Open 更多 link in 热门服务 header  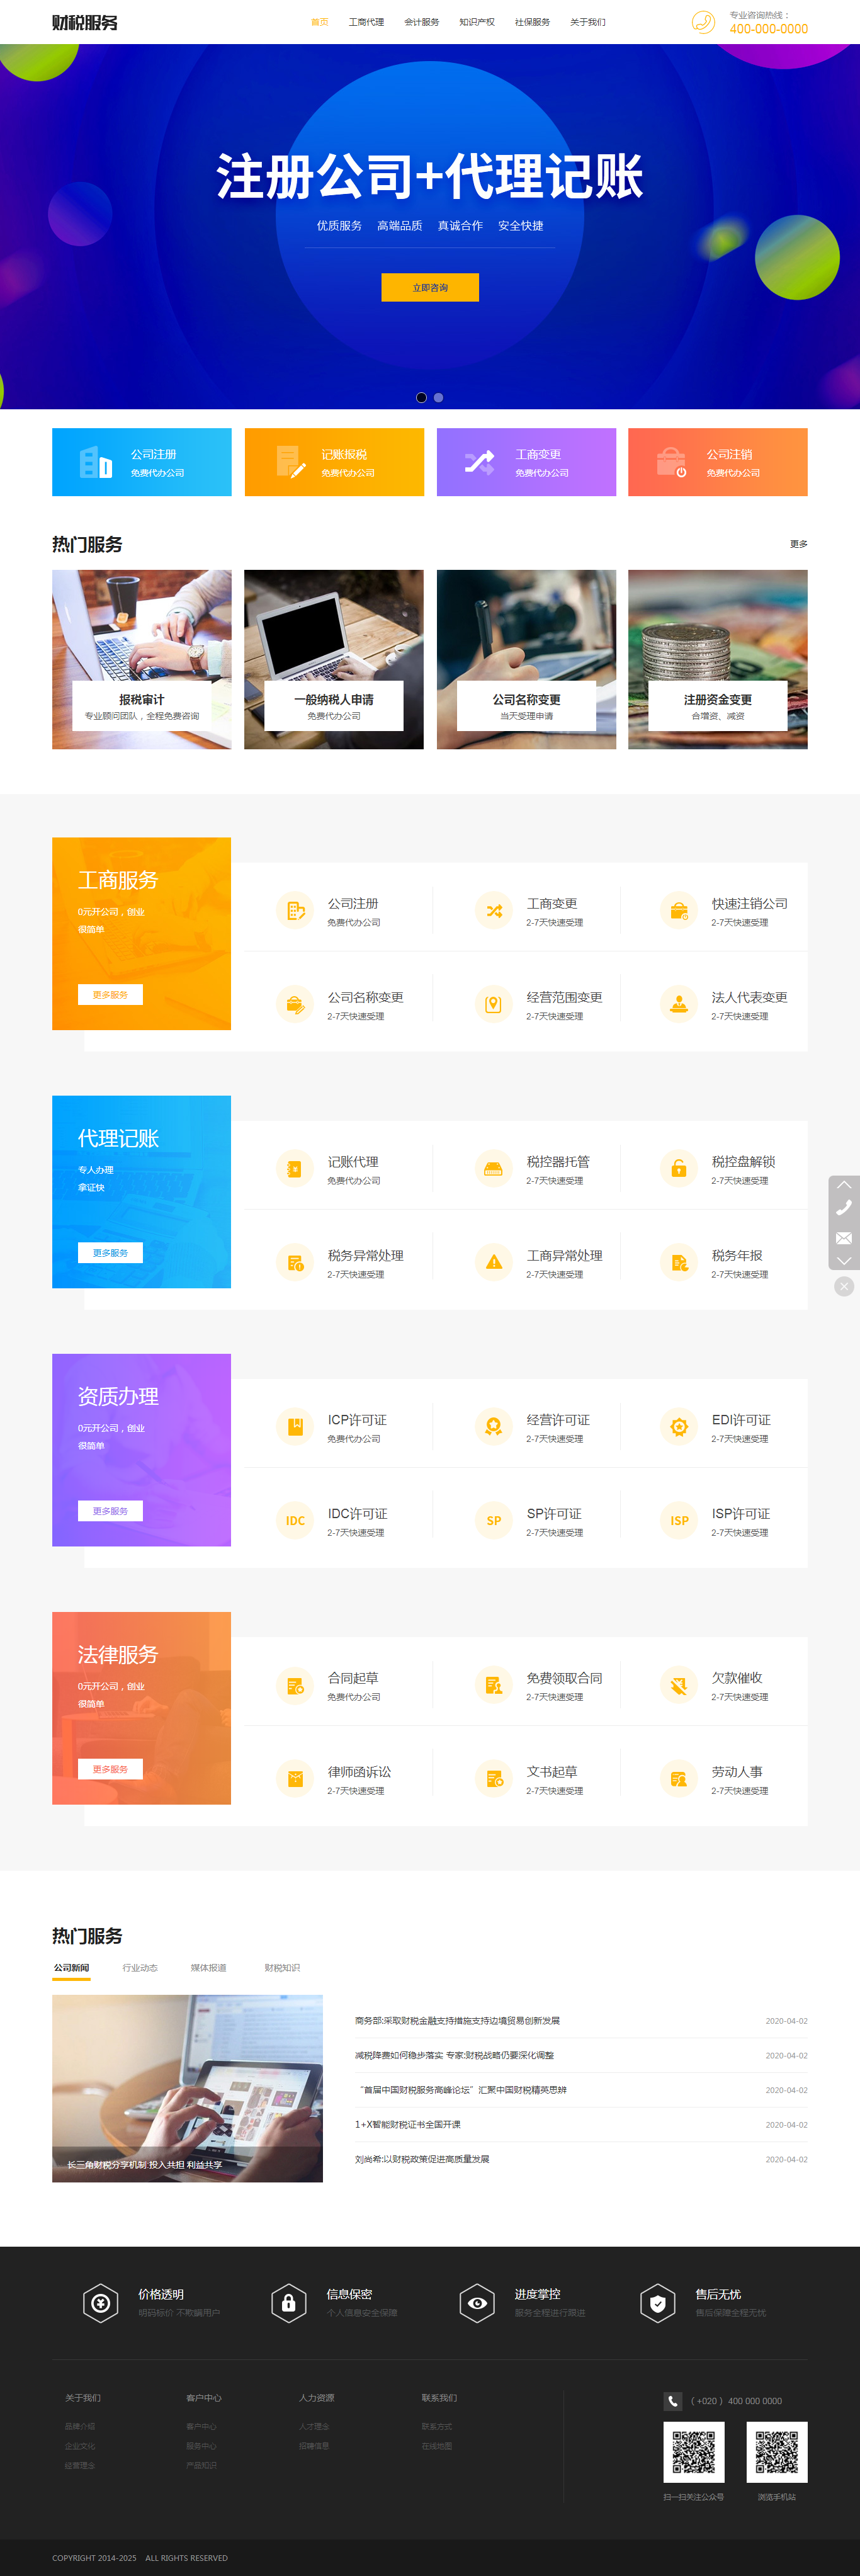(798, 544)
